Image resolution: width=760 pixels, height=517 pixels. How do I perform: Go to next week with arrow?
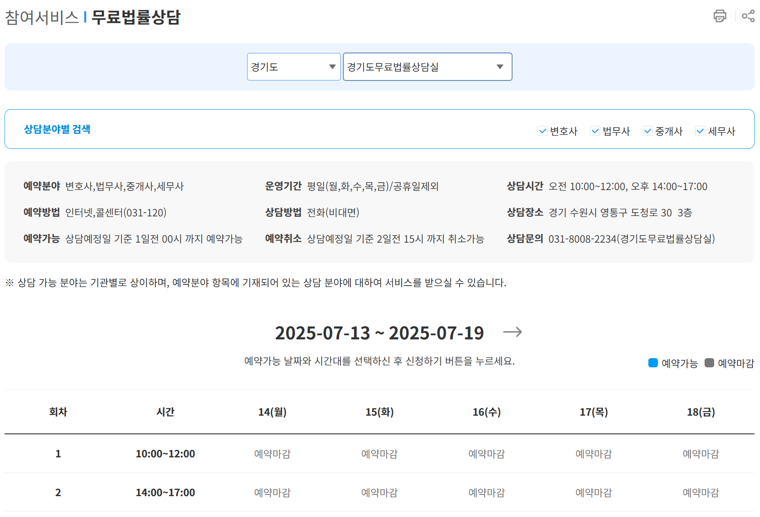[x=512, y=332]
